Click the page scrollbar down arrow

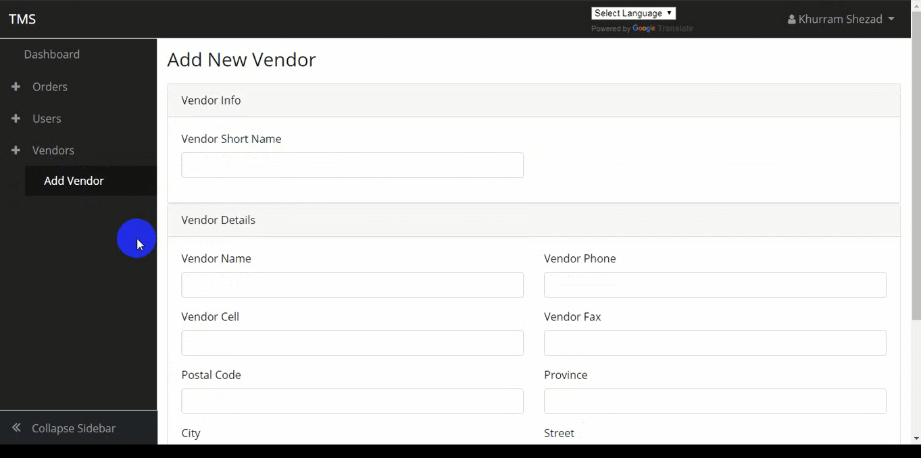[x=916, y=438]
